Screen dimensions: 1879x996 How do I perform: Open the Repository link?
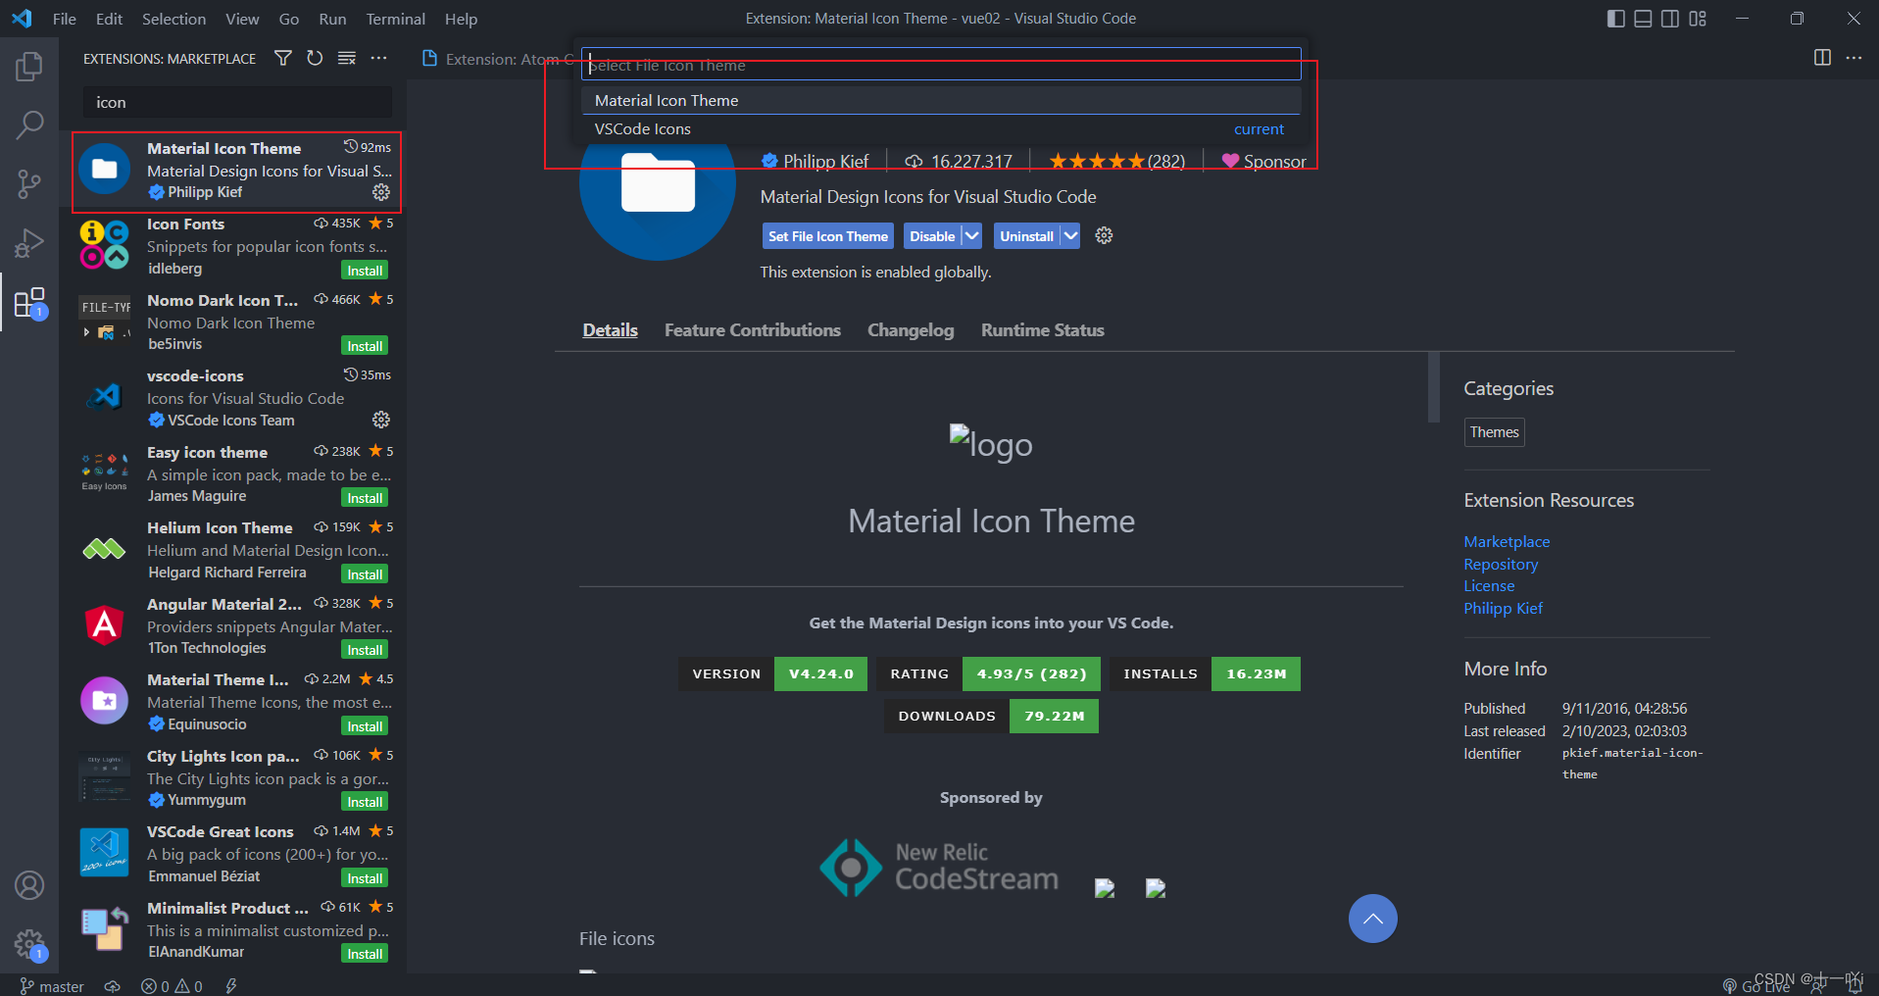tap(1501, 564)
